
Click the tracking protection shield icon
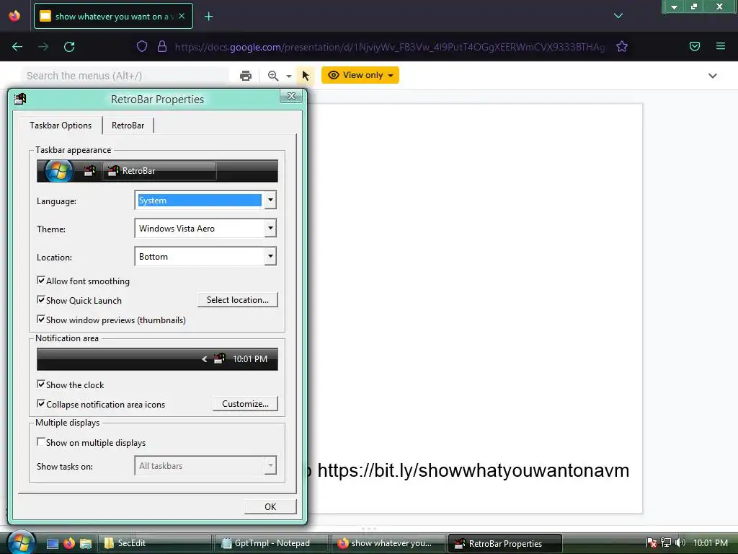[x=142, y=46]
